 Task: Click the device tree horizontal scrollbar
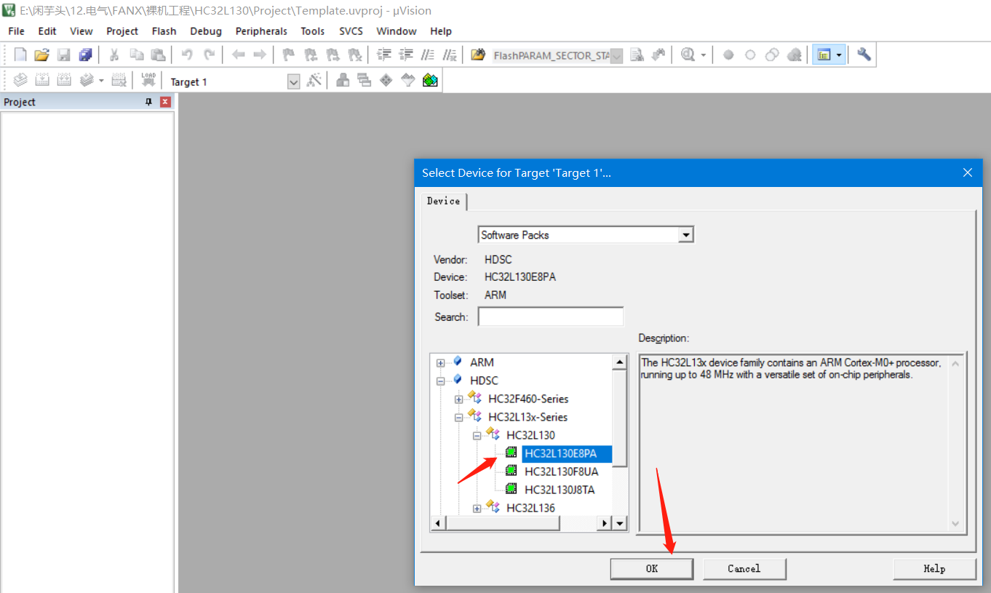tap(522, 523)
